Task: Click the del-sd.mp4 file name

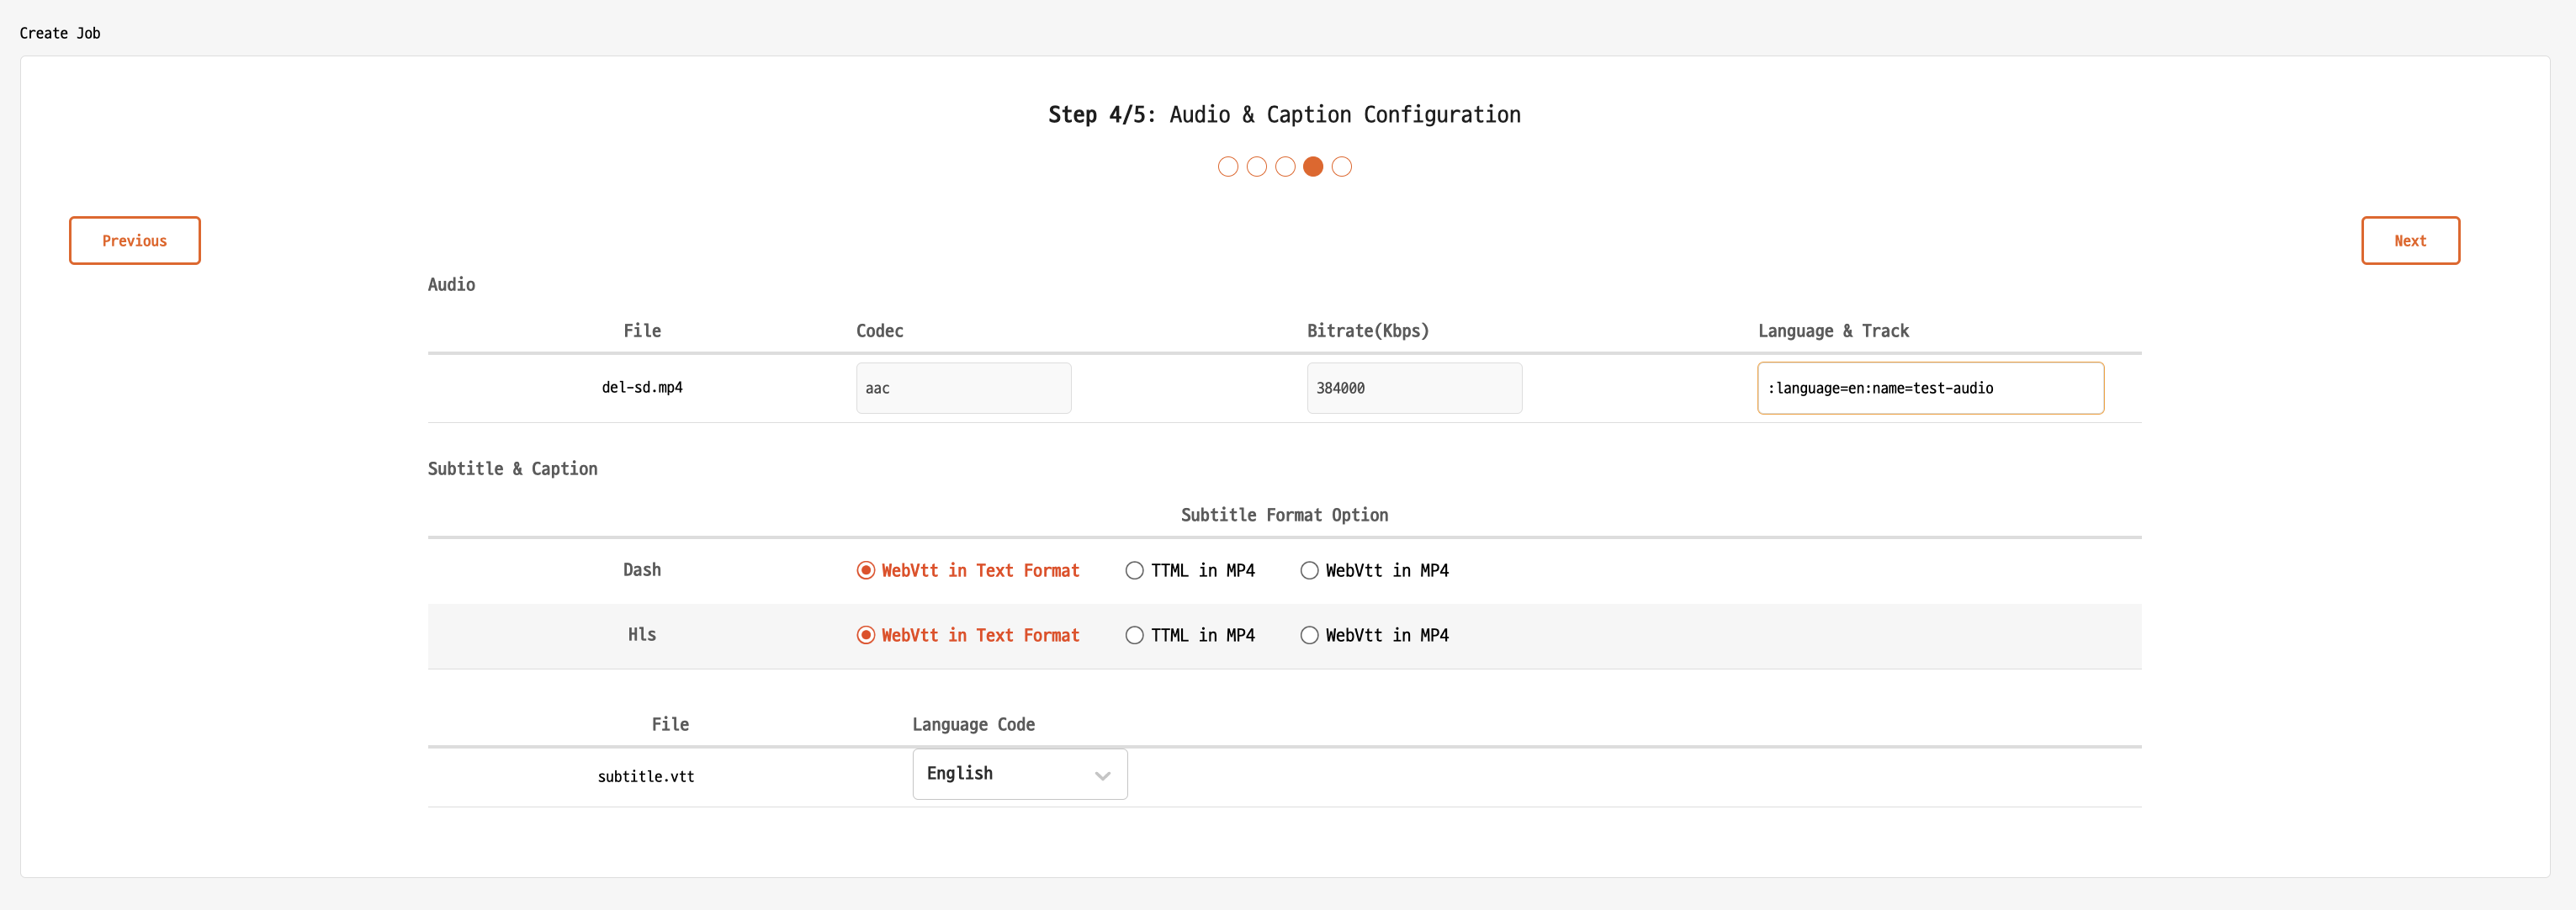Action: [x=642, y=387]
